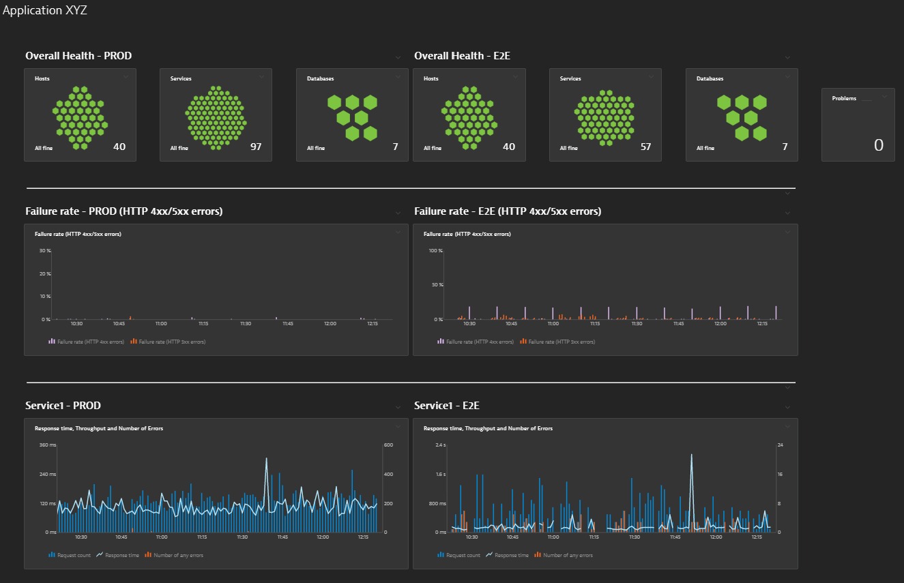
Task: Select the Overall Health - E2E section header
Action: pos(462,56)
